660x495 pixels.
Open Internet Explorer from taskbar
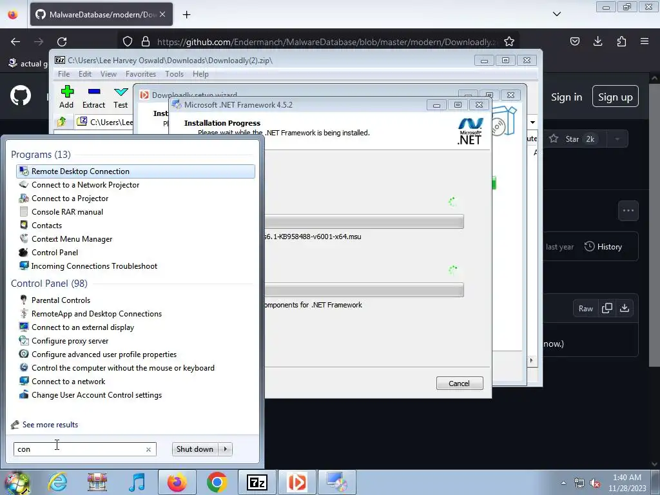tap(57, 482)
